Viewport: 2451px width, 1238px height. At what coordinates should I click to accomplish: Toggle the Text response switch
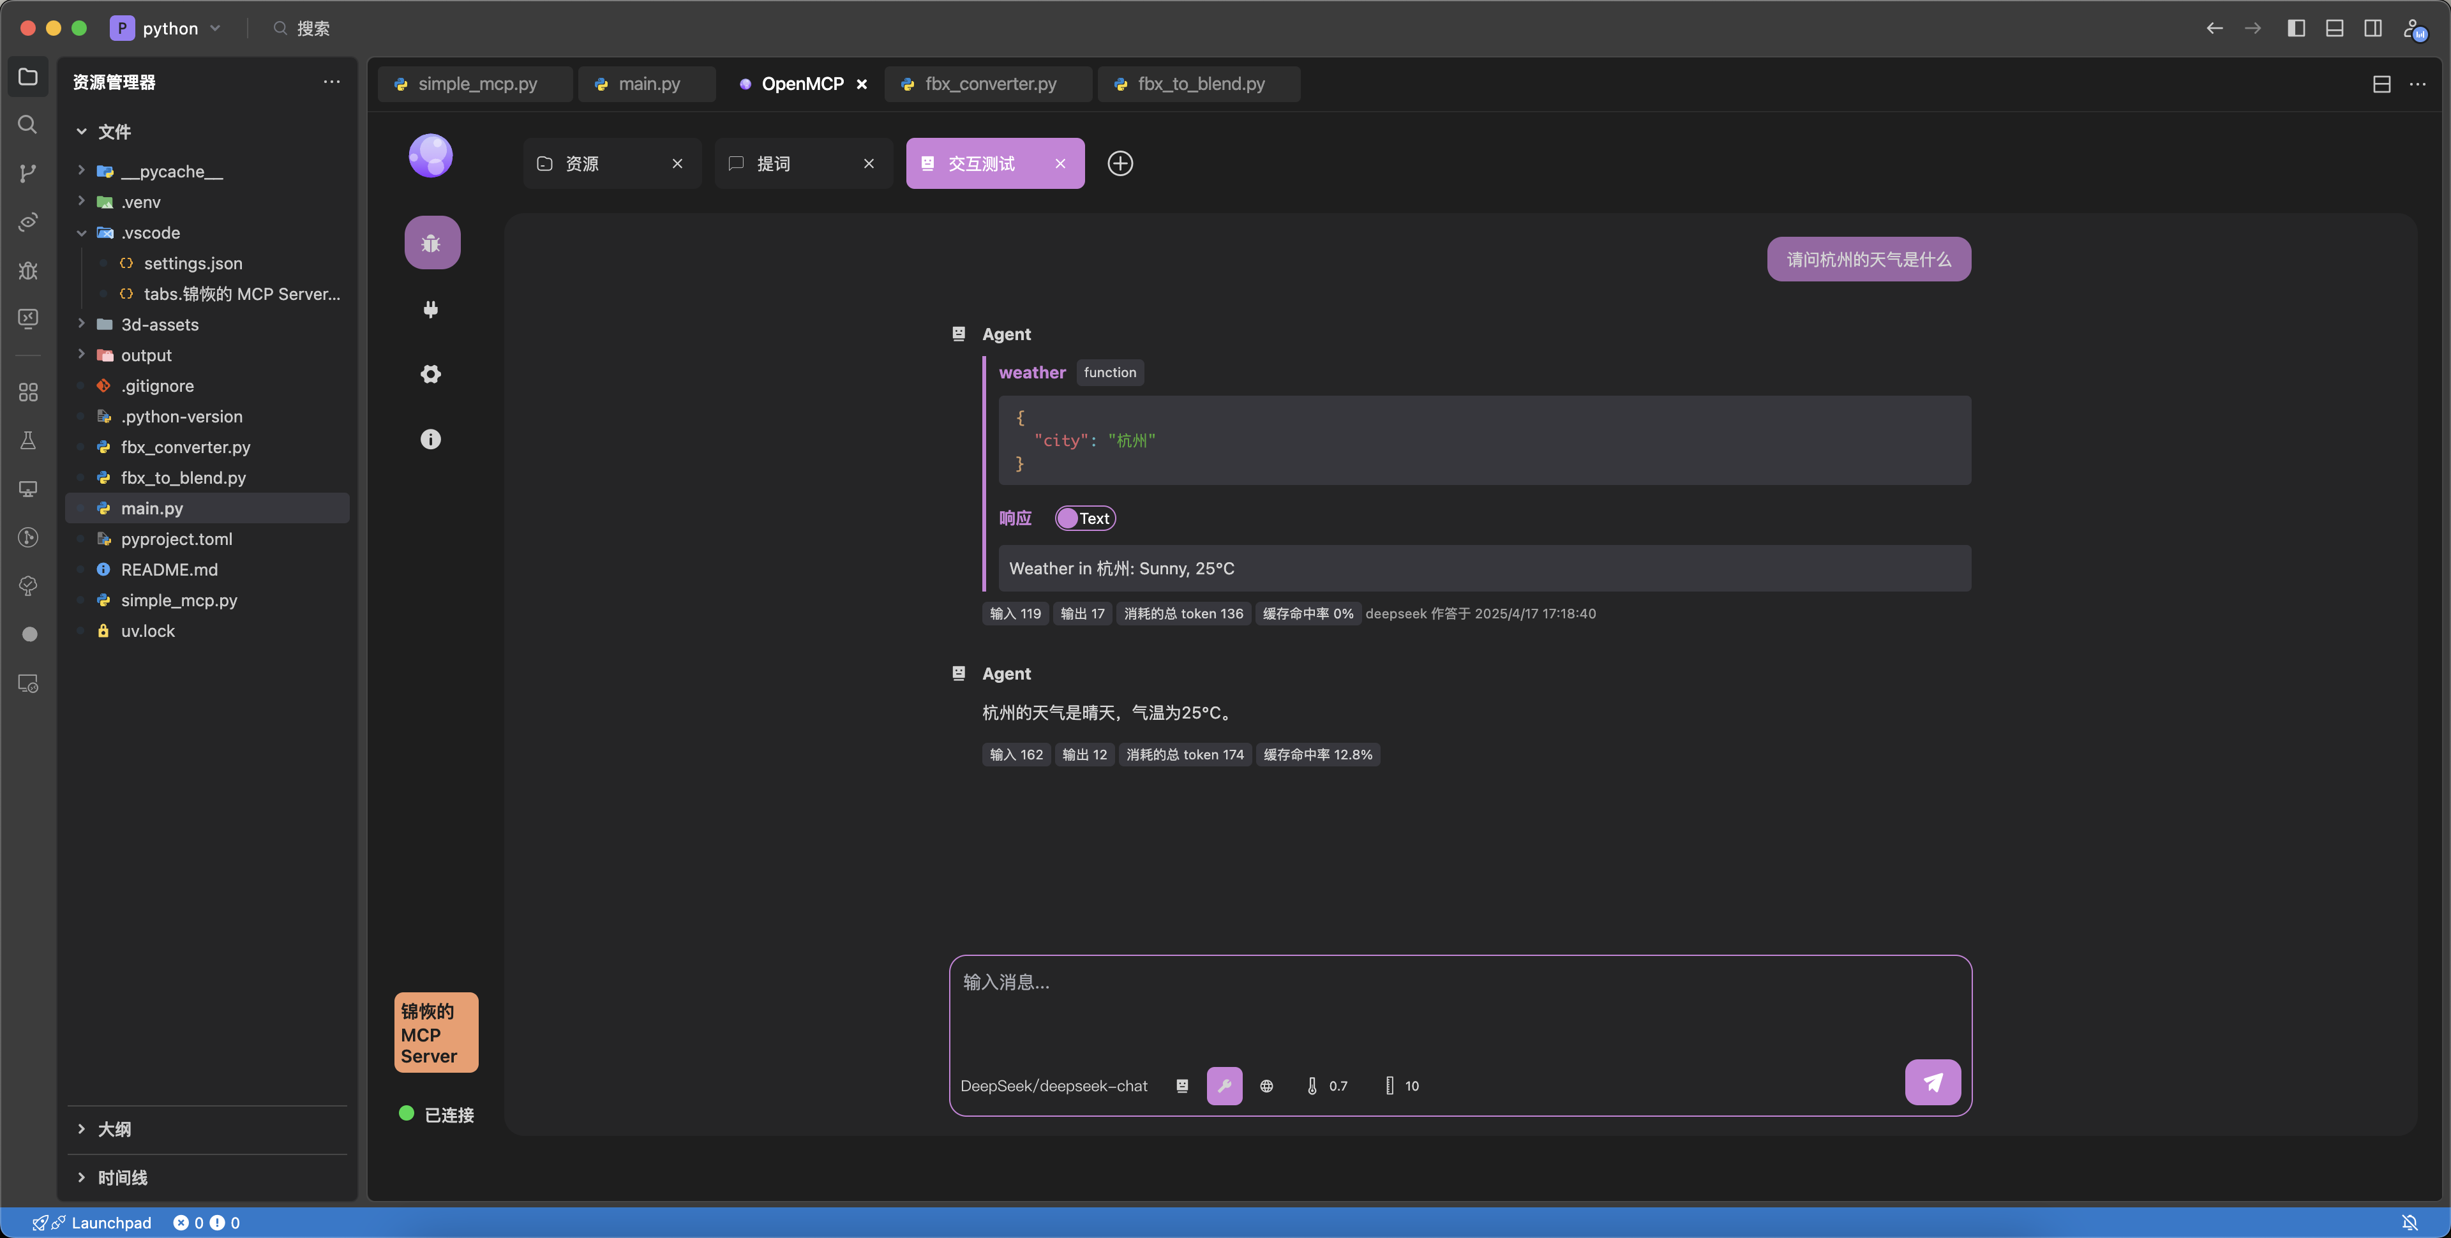pos(1084,519)
